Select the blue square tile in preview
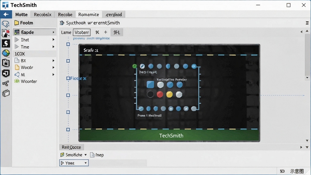Screen dimensions: 311x175 point(150,84)
